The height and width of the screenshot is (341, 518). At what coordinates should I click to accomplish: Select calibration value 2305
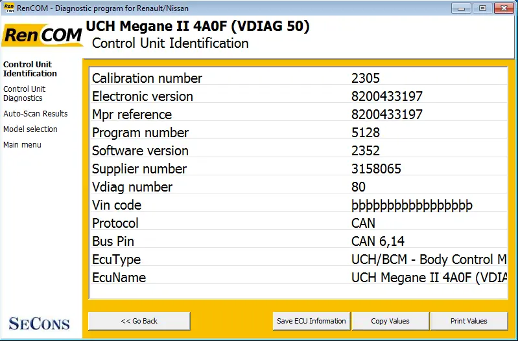[x=366, y=78]
